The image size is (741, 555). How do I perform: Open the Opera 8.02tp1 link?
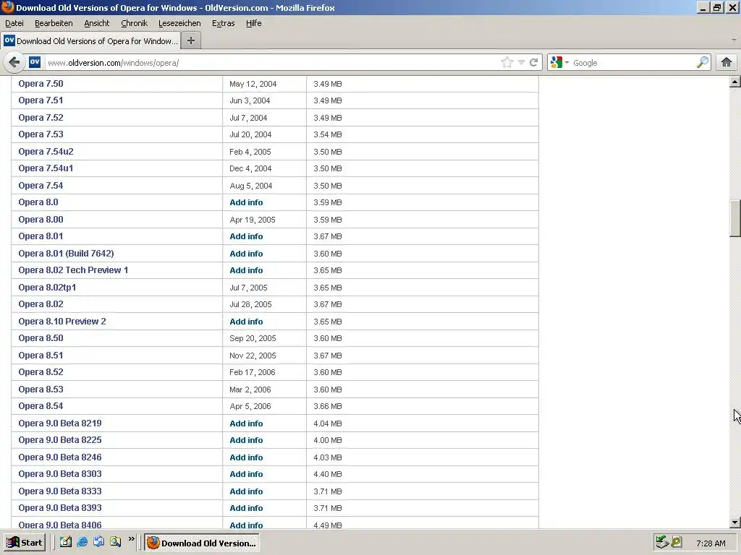point(47,288)
